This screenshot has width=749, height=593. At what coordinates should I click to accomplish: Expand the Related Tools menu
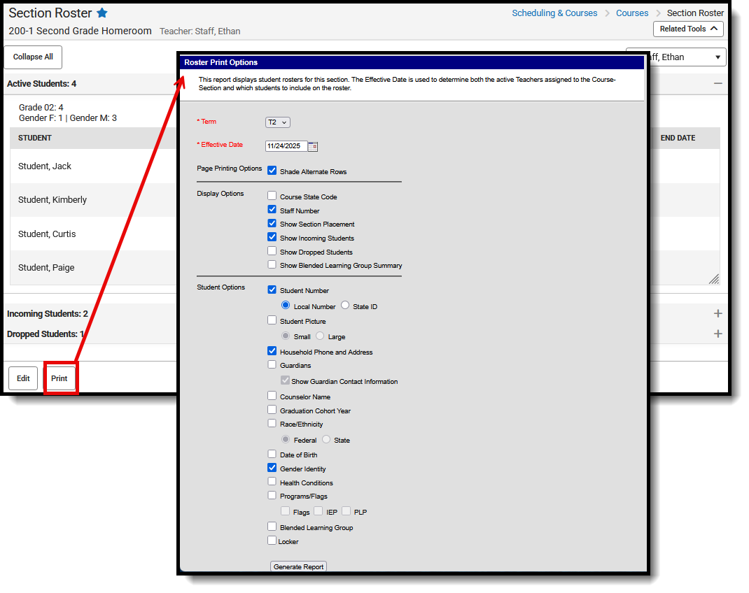tap(687, 29)
